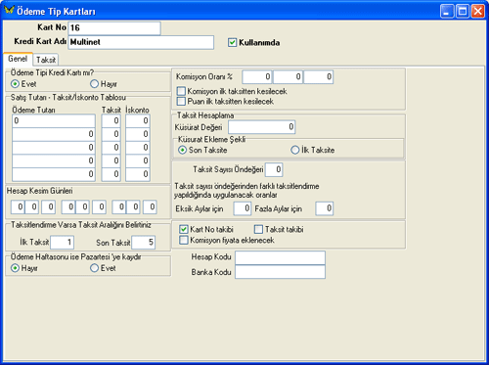Edit the Kredi Kart Adı field

(141, 42)
